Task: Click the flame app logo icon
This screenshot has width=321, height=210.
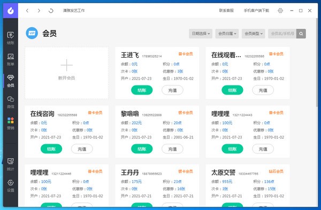Action: (11, 11)
